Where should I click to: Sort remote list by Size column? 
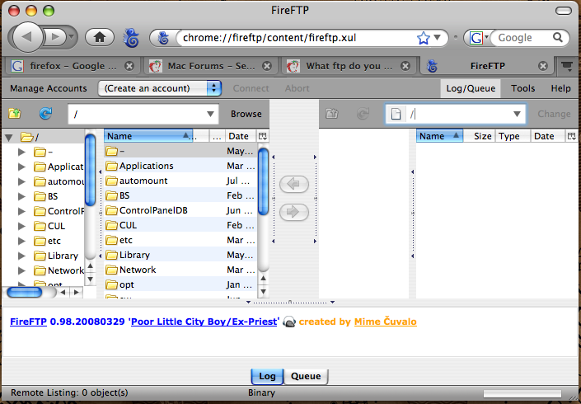tap(479, 136)
